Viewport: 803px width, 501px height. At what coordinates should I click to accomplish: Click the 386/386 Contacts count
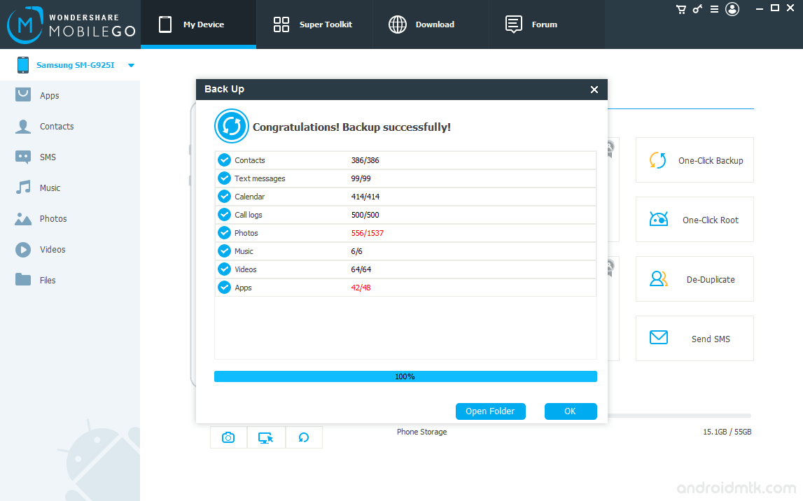coord(365,160)
